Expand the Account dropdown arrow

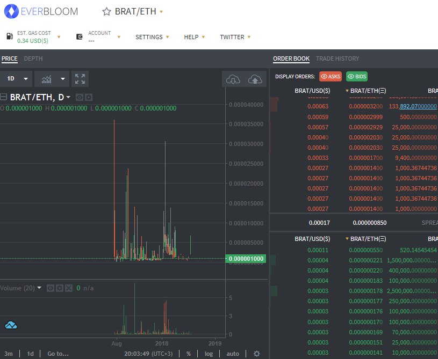point(119,37)
